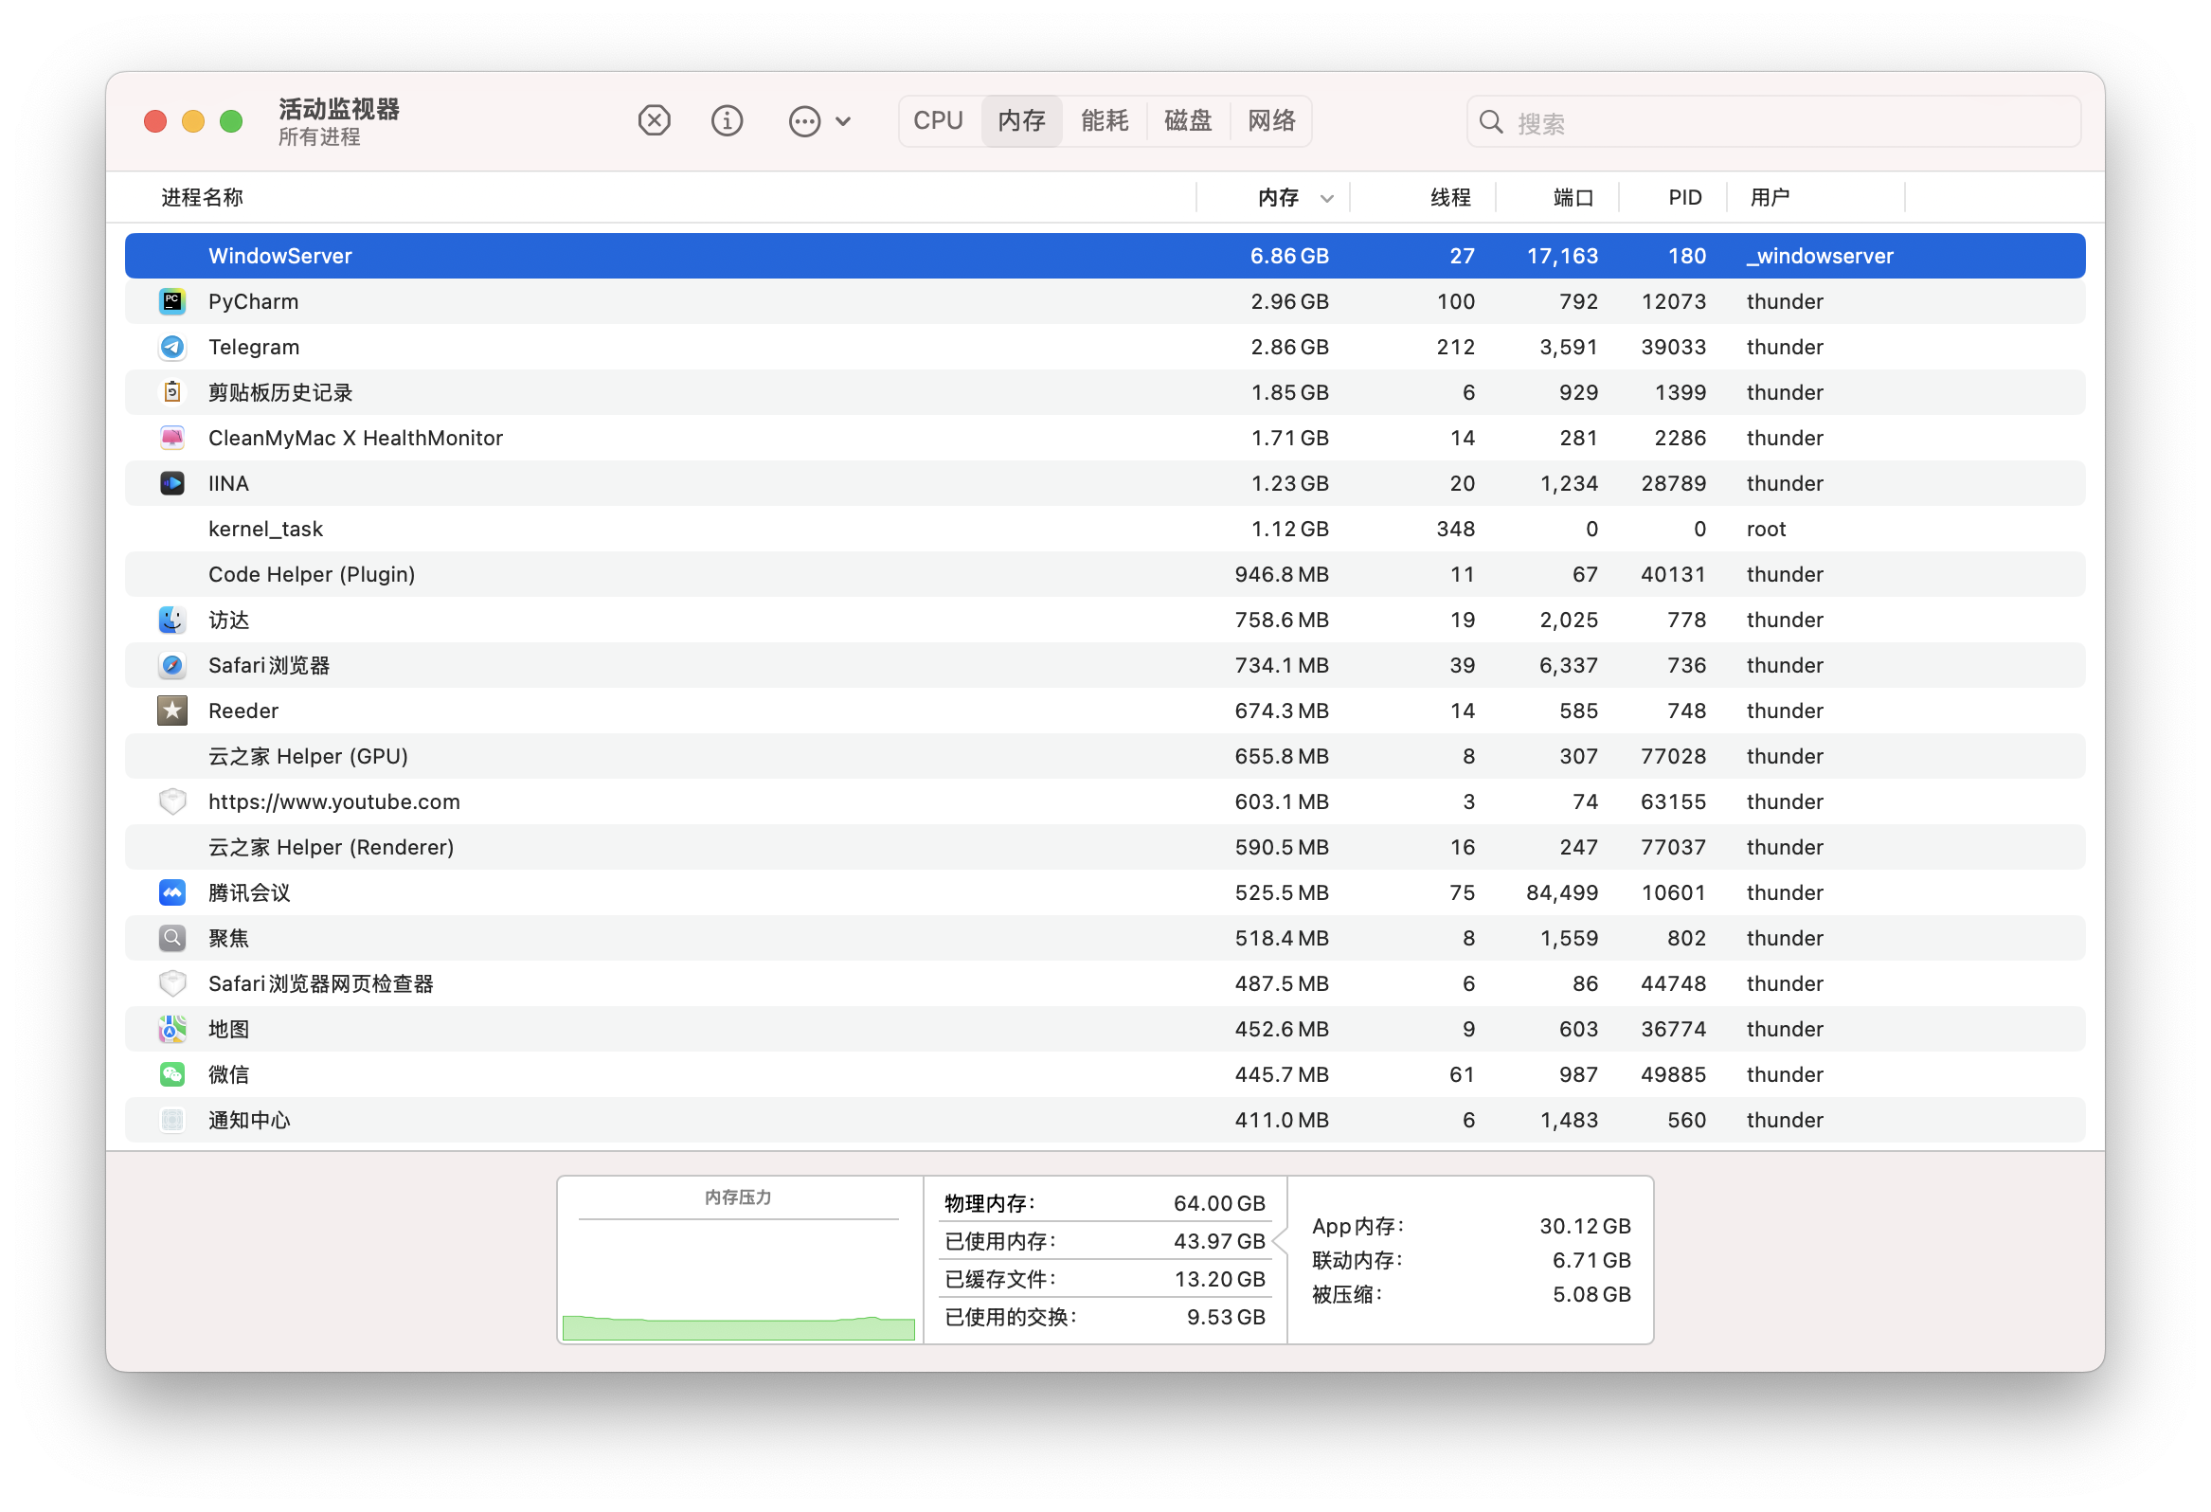This screenshot has height=1512, width=2211.
Task: Sort by the 线程 column header
Action: (x=1450, y=198)
